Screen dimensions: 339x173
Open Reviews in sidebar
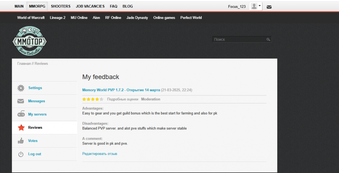click(x=35, y=128)
